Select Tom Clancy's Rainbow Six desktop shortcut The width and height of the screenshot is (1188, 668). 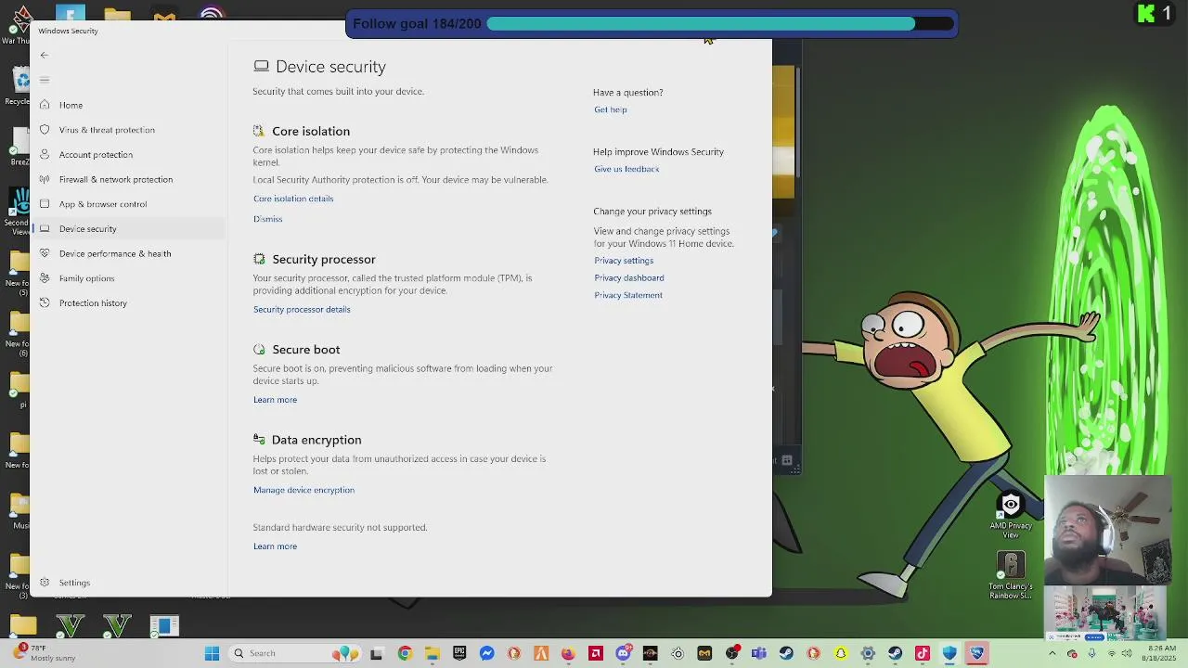1011,576
